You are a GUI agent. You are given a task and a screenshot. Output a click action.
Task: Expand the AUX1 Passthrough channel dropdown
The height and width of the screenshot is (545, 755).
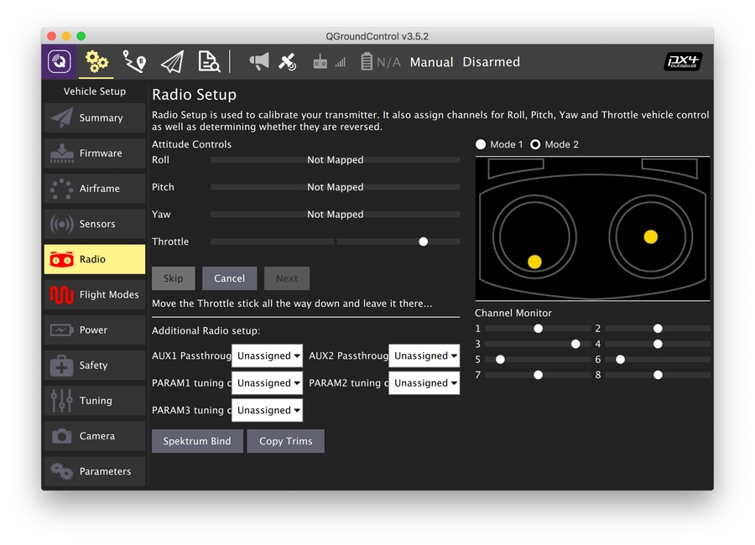tap(268, 356)
